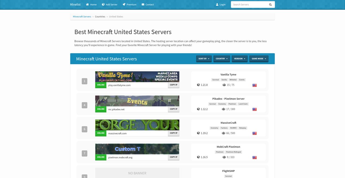345x178 pixels.
Task: Click Roleplay tag on MassiveCraft
Action: point(243,128)
